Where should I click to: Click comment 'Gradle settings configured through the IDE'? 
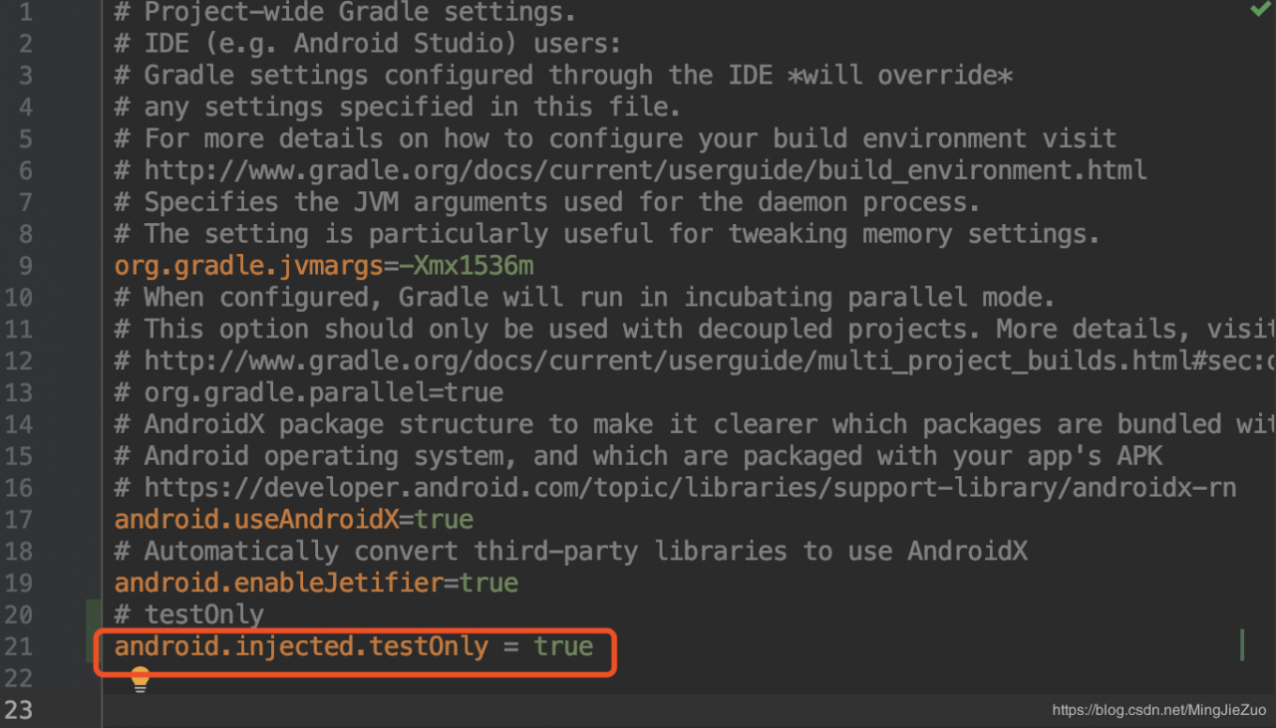point(564,75)
